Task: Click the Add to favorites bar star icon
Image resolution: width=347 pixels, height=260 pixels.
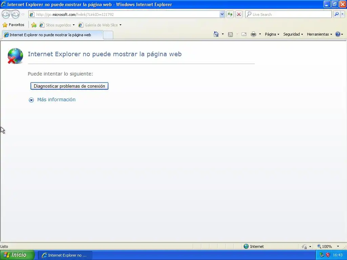Action: pos(34,25)
